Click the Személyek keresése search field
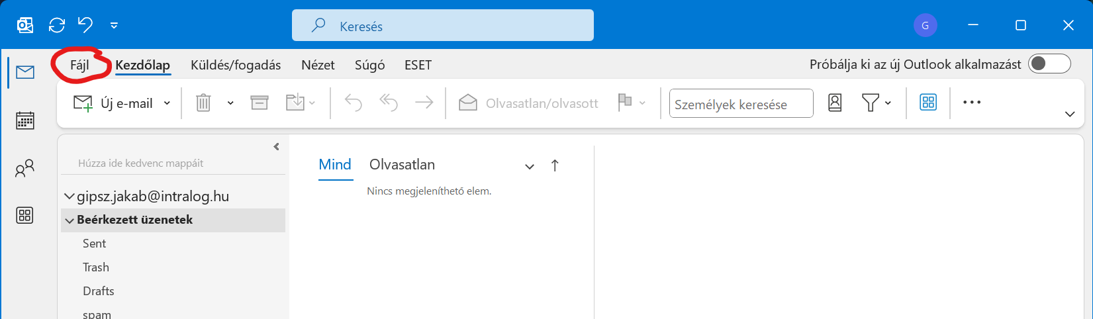This screenshot has height=319, width=1093. pyautogui.click(x=741, y=104)
